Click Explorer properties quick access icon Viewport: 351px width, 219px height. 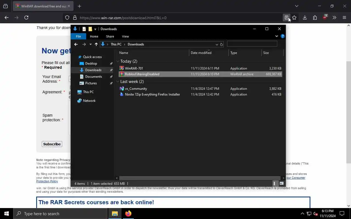pos(84,29)
